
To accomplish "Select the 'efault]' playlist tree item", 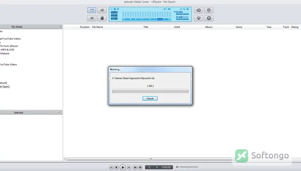I will click(3, 83).
